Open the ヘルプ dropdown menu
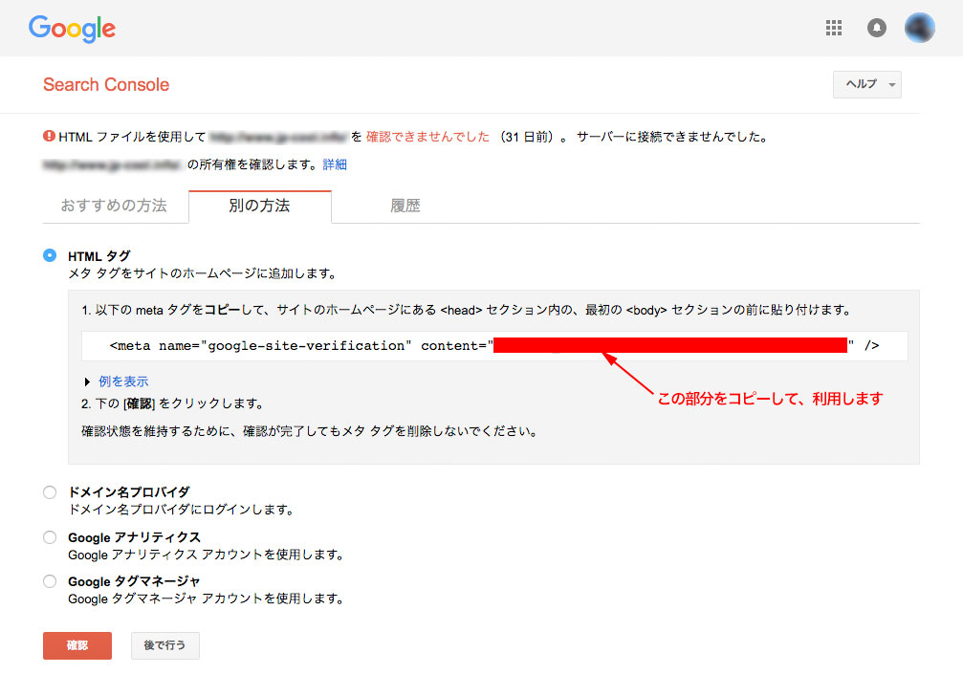Screen dimensions: 963x675 click(x=866, y=84)
